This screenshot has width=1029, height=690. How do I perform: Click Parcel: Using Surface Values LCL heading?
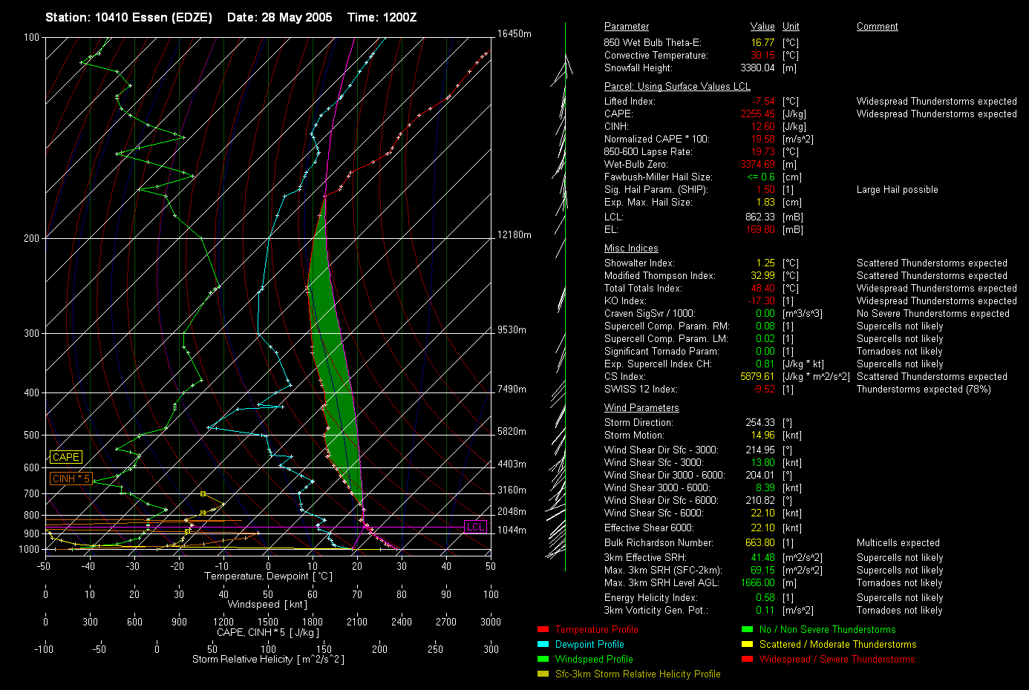pos(677,87)
